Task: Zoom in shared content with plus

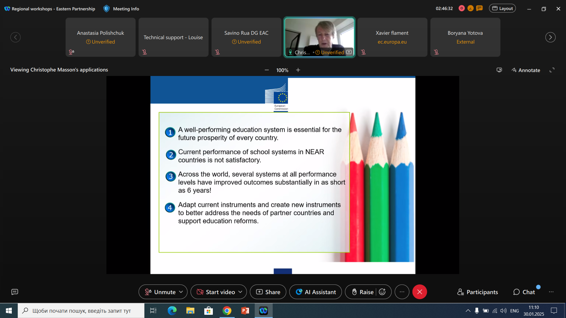Action: click(x=298, y=70)
